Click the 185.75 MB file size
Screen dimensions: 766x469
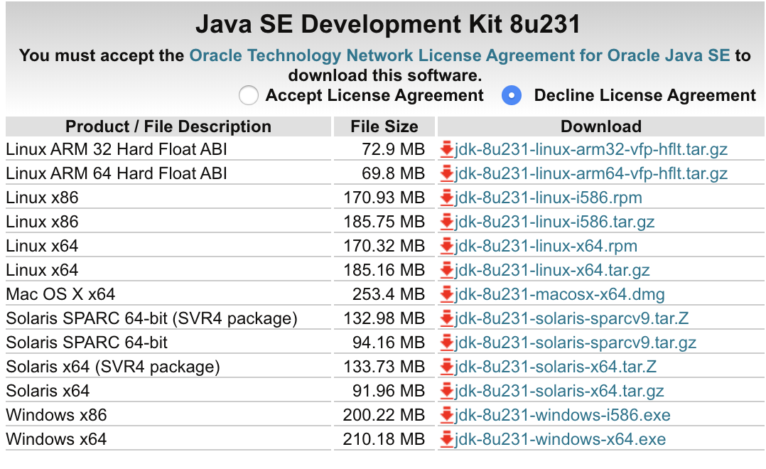coord(384,221)
